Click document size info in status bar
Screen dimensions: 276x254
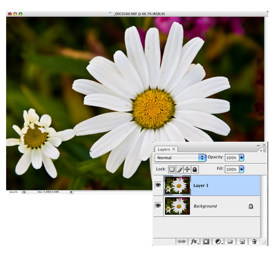[x=48, y=192]
